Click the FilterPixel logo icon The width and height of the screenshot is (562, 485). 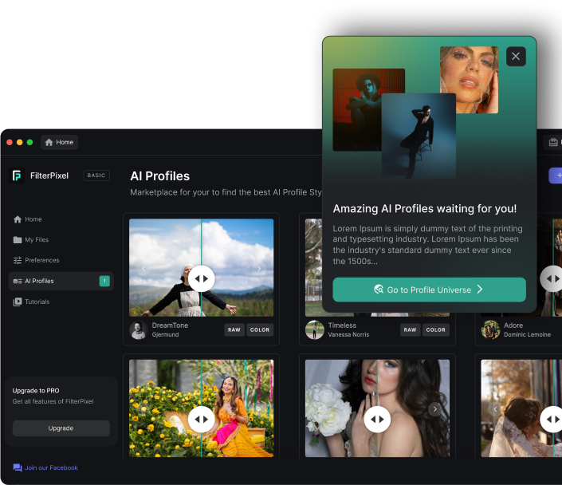click(x=17, y=175)
